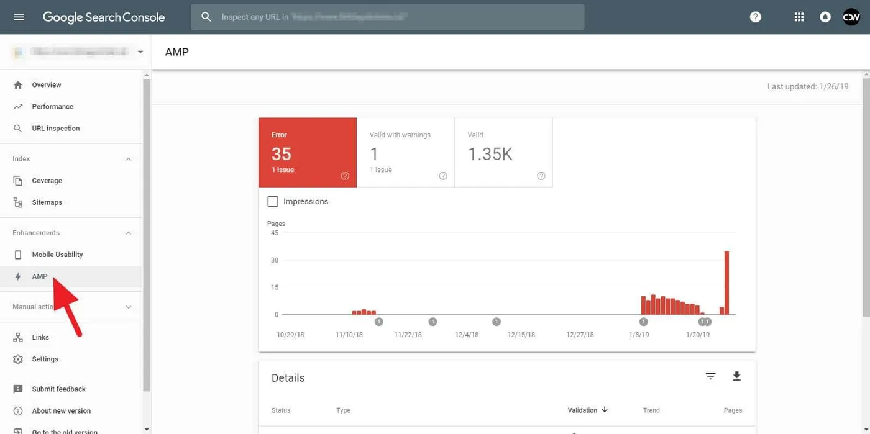Click the tall red bar in chart
The height and width of the screenshot is (434, 870).
726,283
